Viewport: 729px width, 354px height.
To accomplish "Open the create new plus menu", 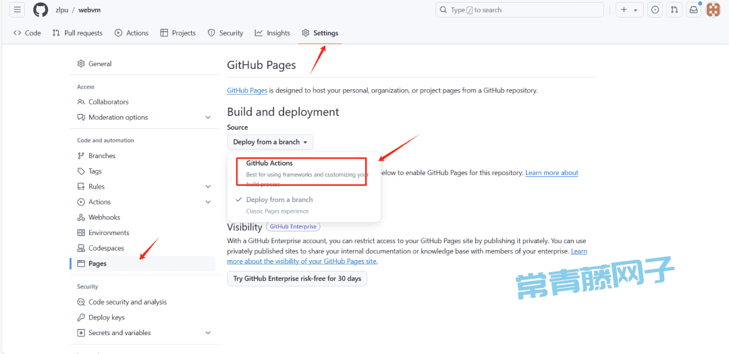I will tap(630, 9).
